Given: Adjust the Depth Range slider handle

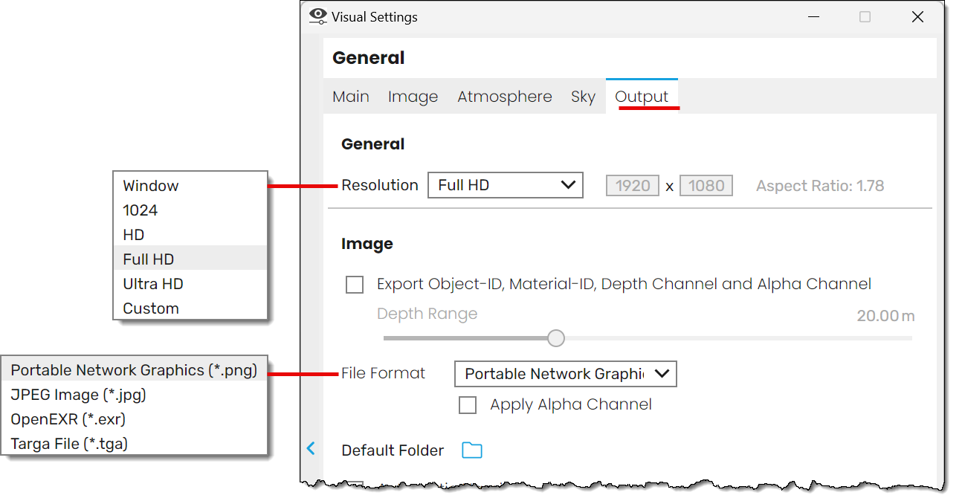Looking at the screenshot, I should pyautogui.click(x=555, y=337).
